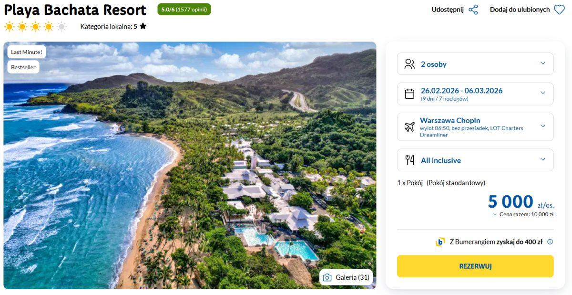Image resolution: width=572 pixels, height=295 pixels.
Task: Click the Bumerang logo icon
Action: pos(440,242)
